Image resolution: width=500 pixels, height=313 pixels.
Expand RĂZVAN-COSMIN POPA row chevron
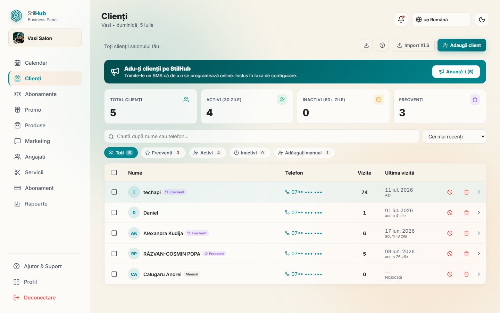pos(479,254)
